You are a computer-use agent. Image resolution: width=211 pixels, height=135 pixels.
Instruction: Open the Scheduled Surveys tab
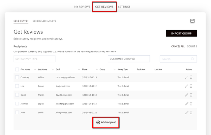44,21
